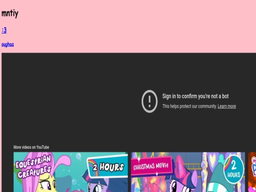Click the "mntiy" page heading

(x=10, y=13)
